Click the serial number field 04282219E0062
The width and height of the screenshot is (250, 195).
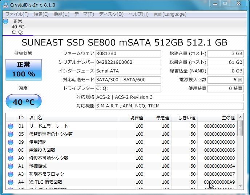pyautogui.click(x=128, y=63)
